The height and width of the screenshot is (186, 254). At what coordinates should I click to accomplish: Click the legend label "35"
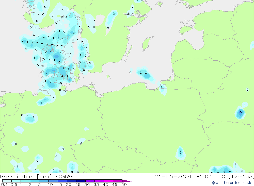tap(96, 184)
